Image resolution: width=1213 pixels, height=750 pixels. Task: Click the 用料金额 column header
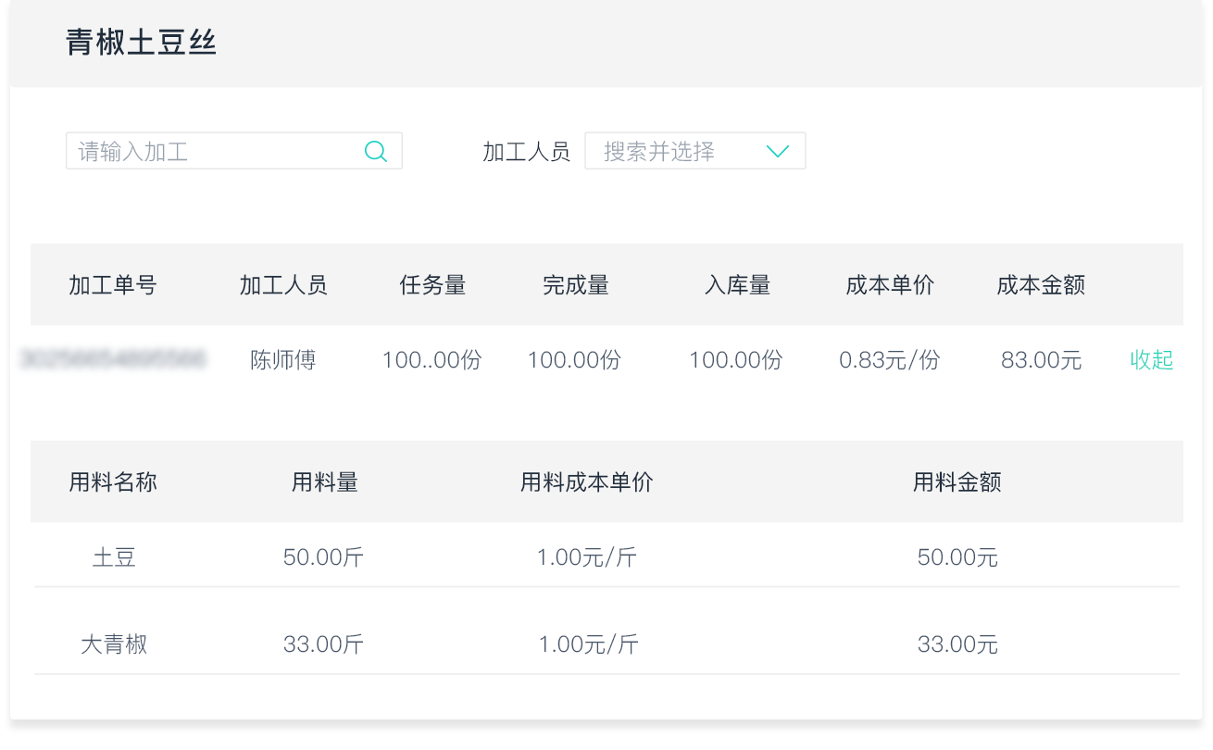point(957,482)
